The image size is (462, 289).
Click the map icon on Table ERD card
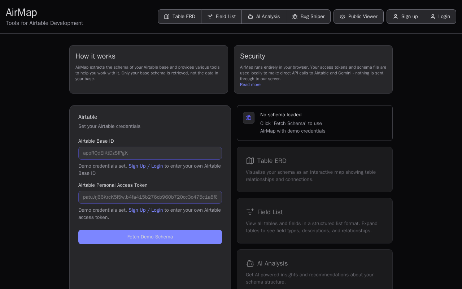250,161
